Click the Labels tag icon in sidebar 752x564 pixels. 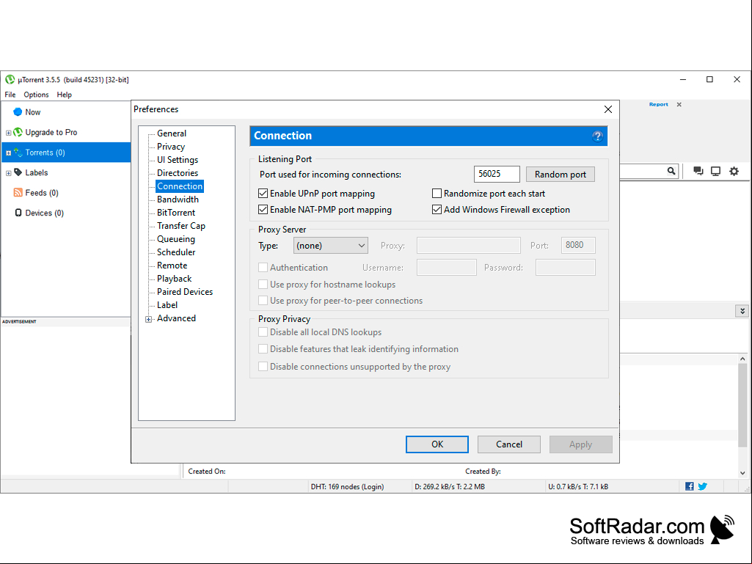click(18, 172)
